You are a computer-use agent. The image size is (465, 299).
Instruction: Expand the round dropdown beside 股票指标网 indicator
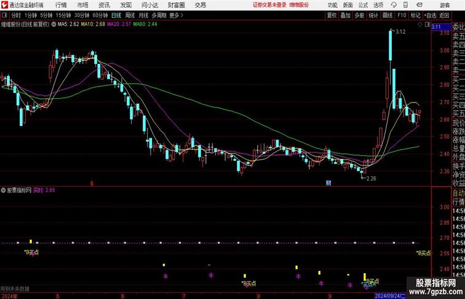tap(3, 190)
